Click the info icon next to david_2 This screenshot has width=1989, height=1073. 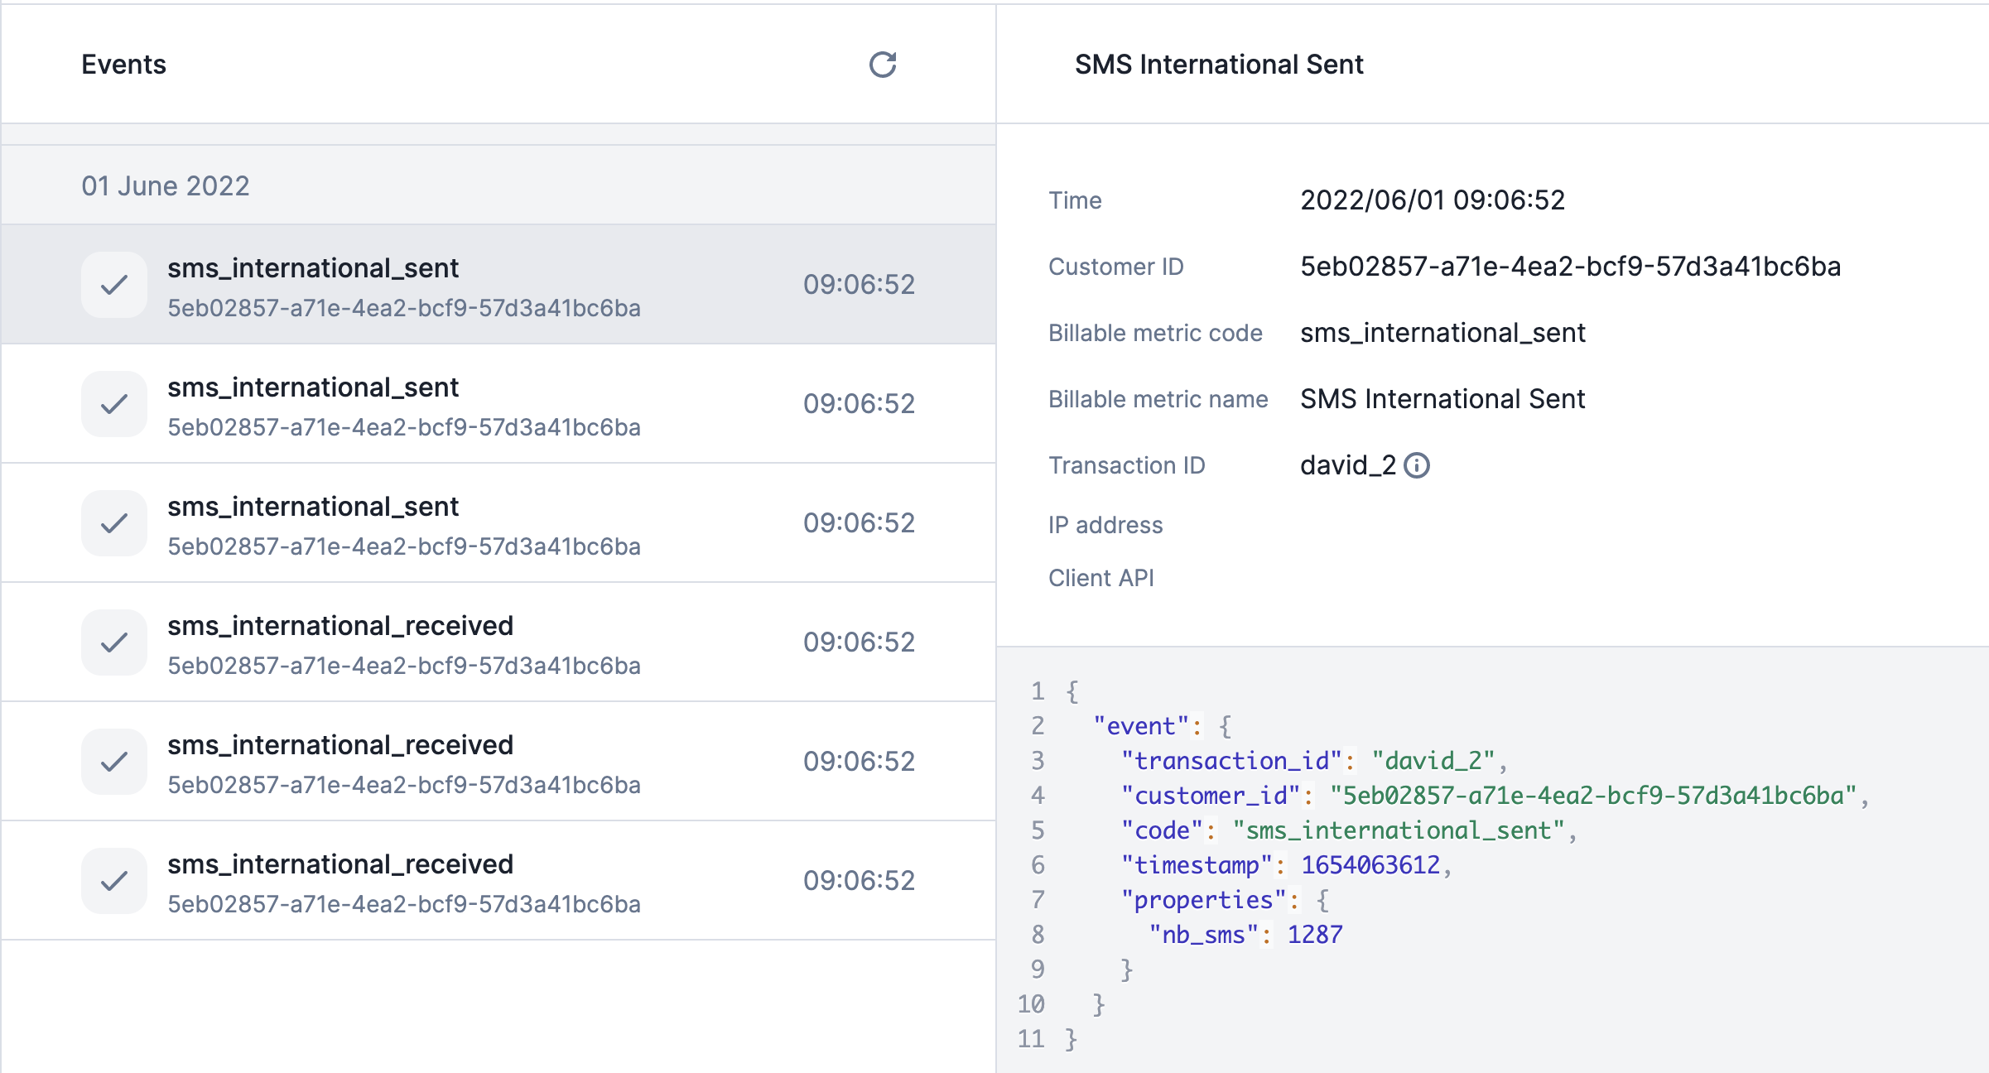point(1417,465)
